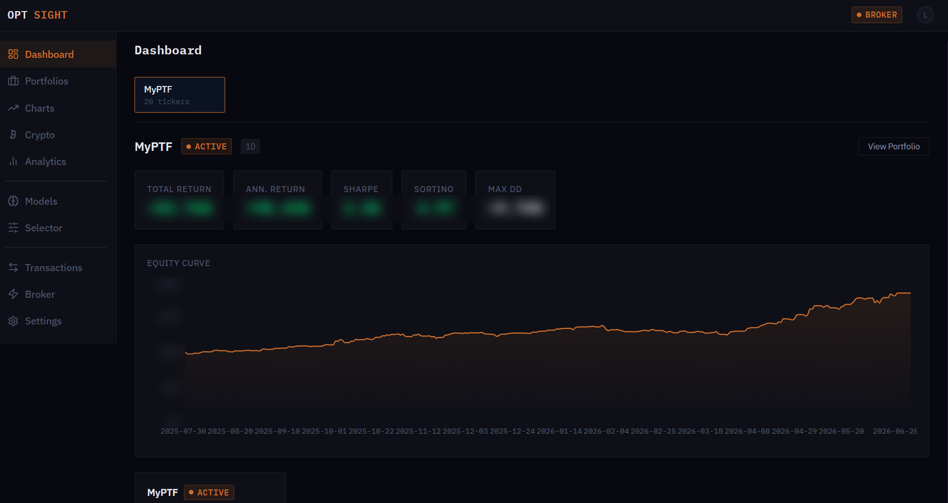948x503 pixels.
Task: Open Transactions list
Action: (58, 267)
